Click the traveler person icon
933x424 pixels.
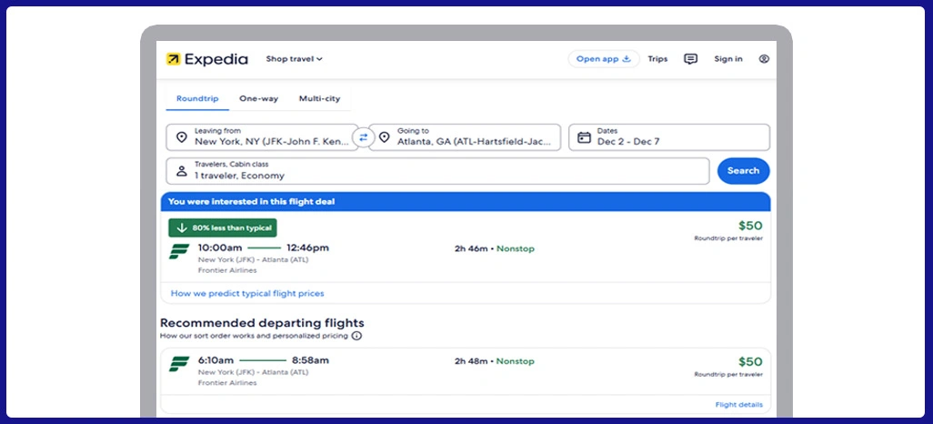182,171
